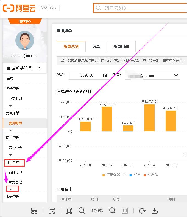187x217 pixels.
Task: Zoom out with the minus magnifier
Action: 82,211
